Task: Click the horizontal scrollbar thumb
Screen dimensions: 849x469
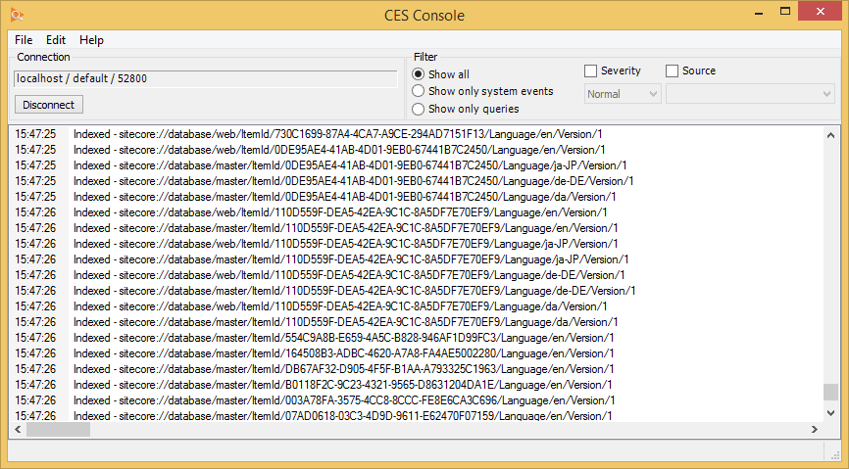Action: 58,430
